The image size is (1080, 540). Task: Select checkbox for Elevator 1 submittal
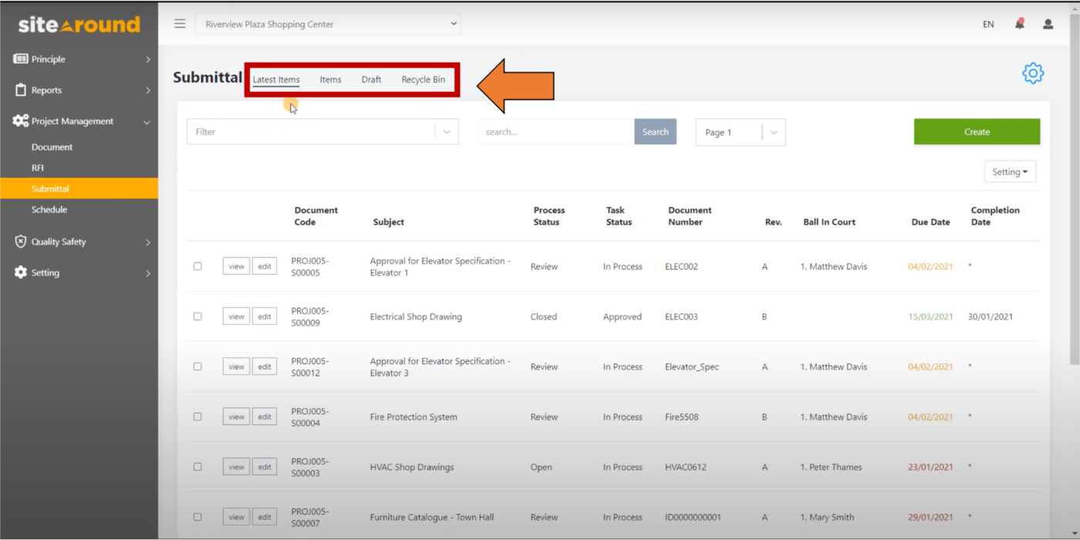point(197,266)
